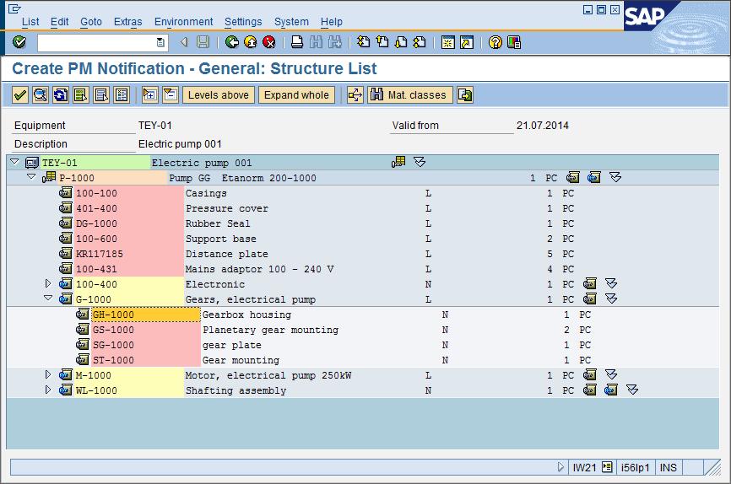This screenshot has height=484, width=731.
Task: Select the ST-1000 Gear mounting item
Action: (145, 360)
